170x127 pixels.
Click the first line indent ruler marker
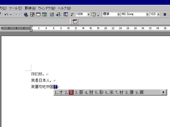(31, 27)
